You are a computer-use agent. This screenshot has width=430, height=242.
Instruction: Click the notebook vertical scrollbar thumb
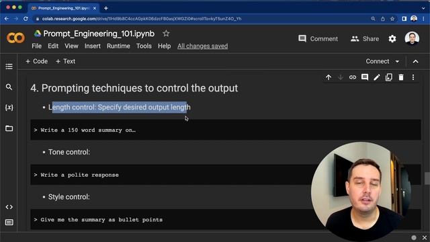(x=427, y=178)
